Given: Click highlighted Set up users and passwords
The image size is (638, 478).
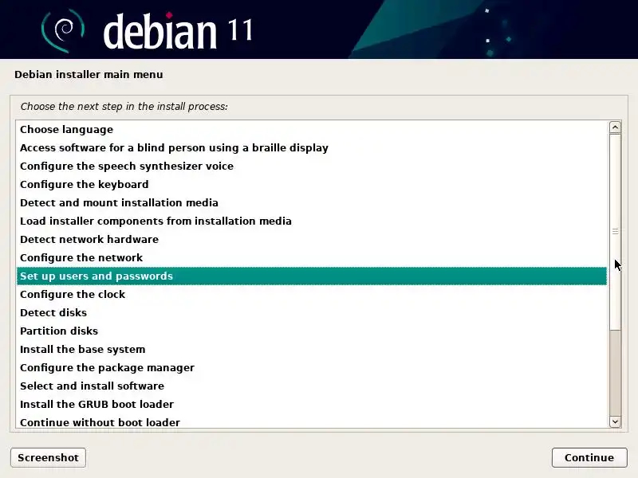Looking at the screenshot, I should pos(312,276).
